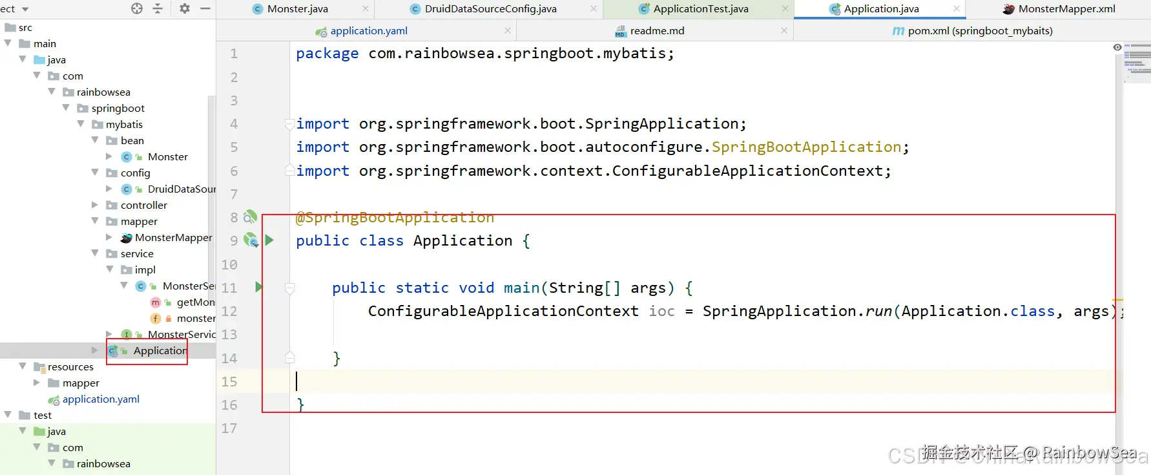
Task: Switch to ApplicationTest.java tab
Action: pos(700,9)
